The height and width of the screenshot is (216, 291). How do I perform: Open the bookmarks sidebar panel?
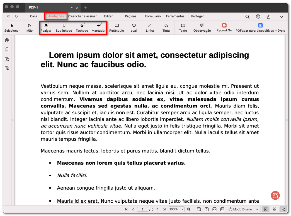[x=7, y=50]
